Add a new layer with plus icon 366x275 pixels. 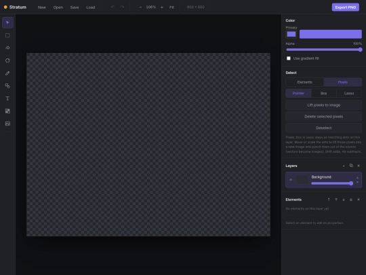tap(344, 166)
